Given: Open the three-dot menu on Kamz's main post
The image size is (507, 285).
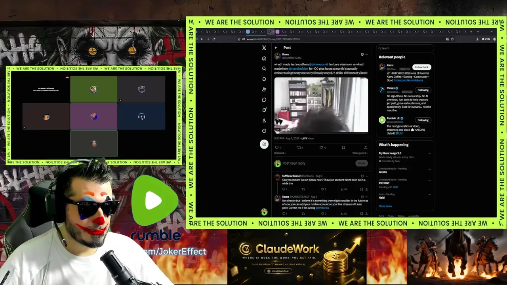Looking at the screenshot, I should click(x=366, y=55).
